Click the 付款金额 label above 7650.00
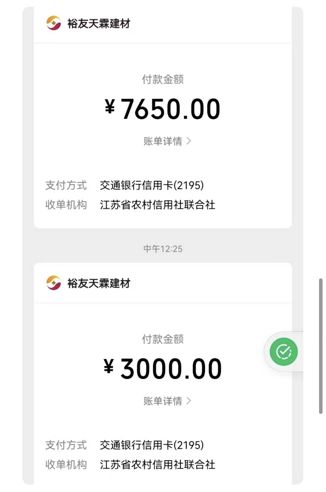326x492 pixels. [x=163, y=79]
